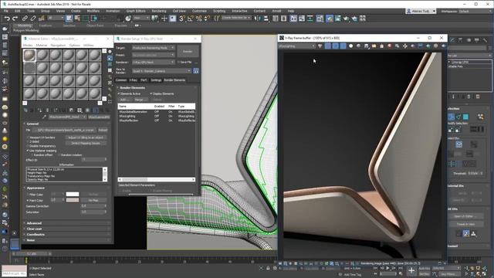494x278 pixels.
Task: Click Assign Material to Selection icon
Action: click(x=40, y=110)
